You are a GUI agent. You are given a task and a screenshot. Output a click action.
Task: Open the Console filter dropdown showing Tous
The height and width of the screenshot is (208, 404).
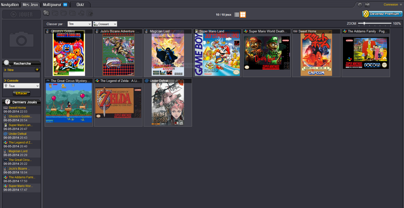click(x=21, y=86)
